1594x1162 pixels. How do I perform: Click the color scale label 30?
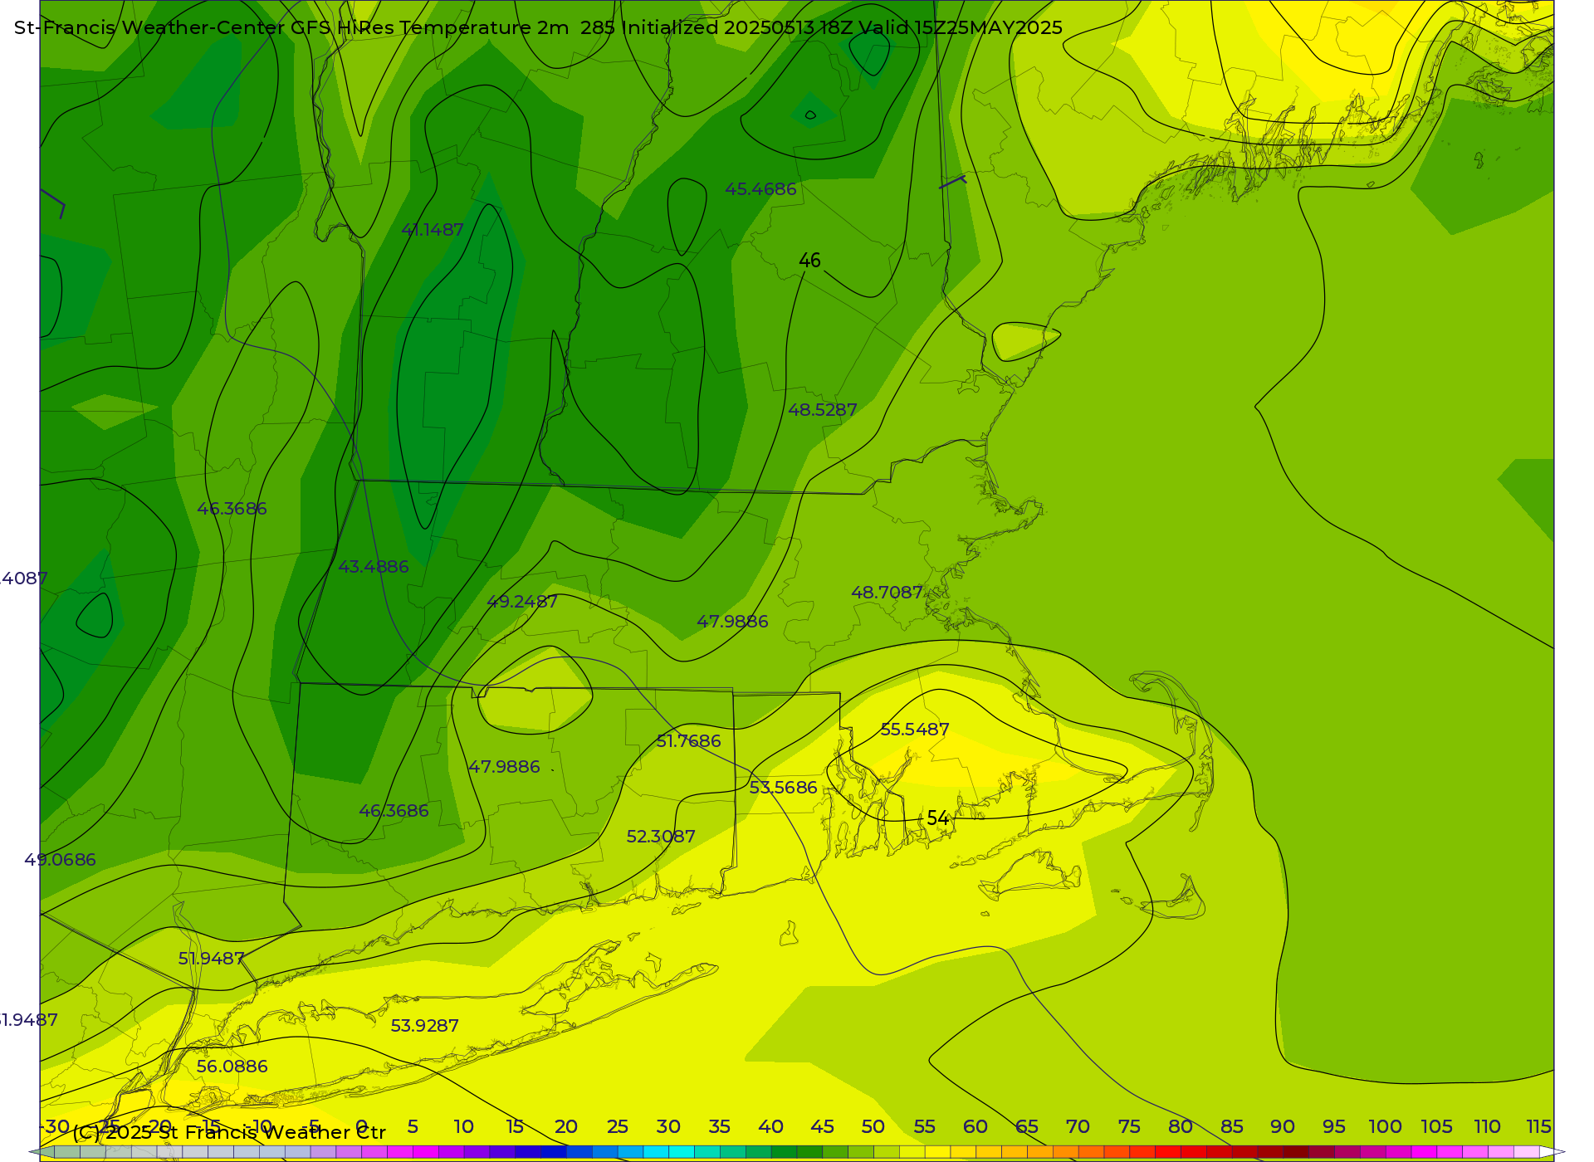pos(668,1127)
